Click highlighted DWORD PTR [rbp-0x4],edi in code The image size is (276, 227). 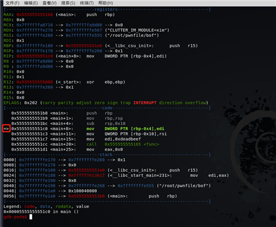coord(134,129)
